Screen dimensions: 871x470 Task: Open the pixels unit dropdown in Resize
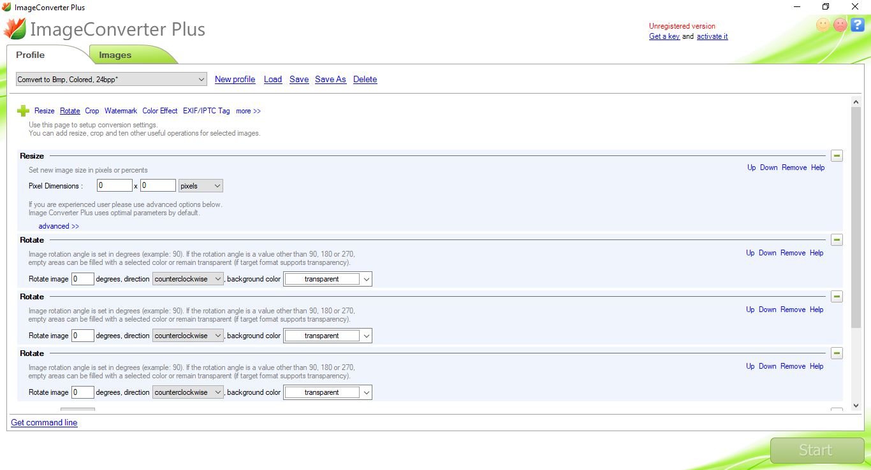(200, 186)
